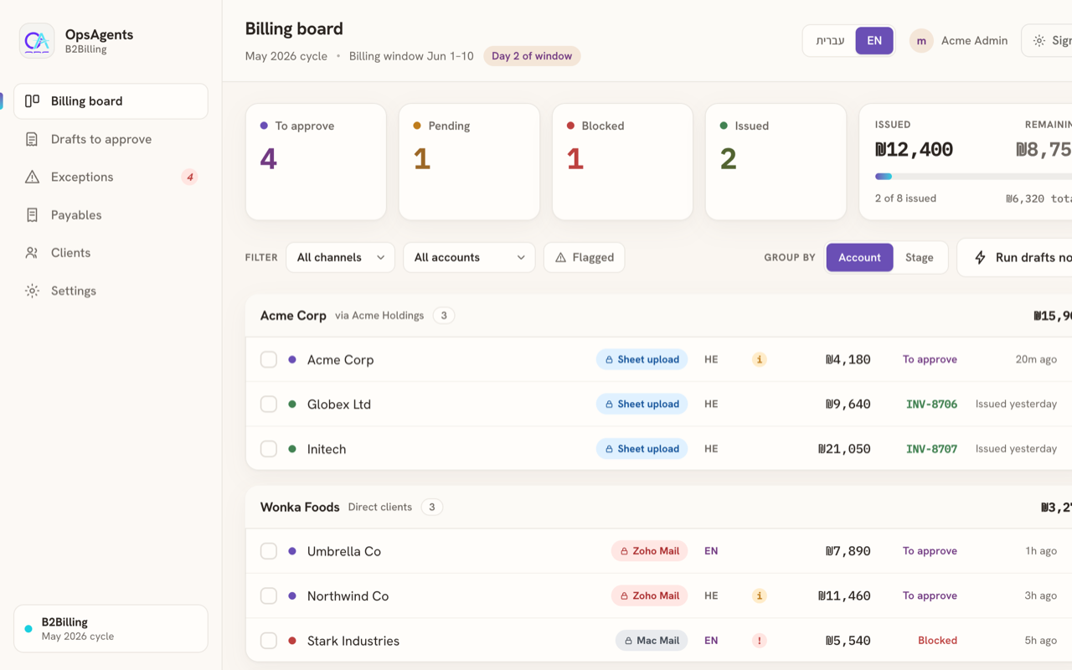Tick the Initech checkbox
This screenshot has width=1072, height=670.
point(269,449)
